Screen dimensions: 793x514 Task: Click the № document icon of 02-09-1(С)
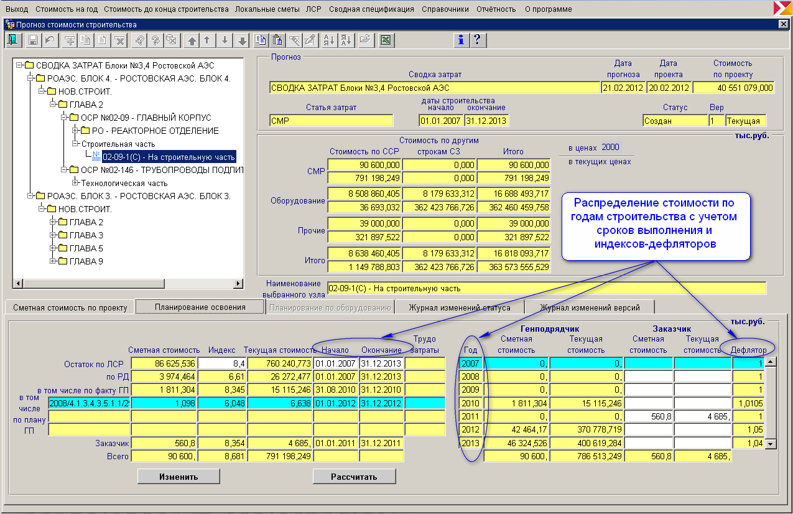(96, 157)
